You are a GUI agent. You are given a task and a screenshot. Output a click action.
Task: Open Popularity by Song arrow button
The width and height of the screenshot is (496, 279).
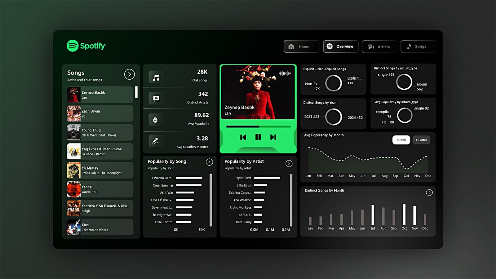click(210, 162)
